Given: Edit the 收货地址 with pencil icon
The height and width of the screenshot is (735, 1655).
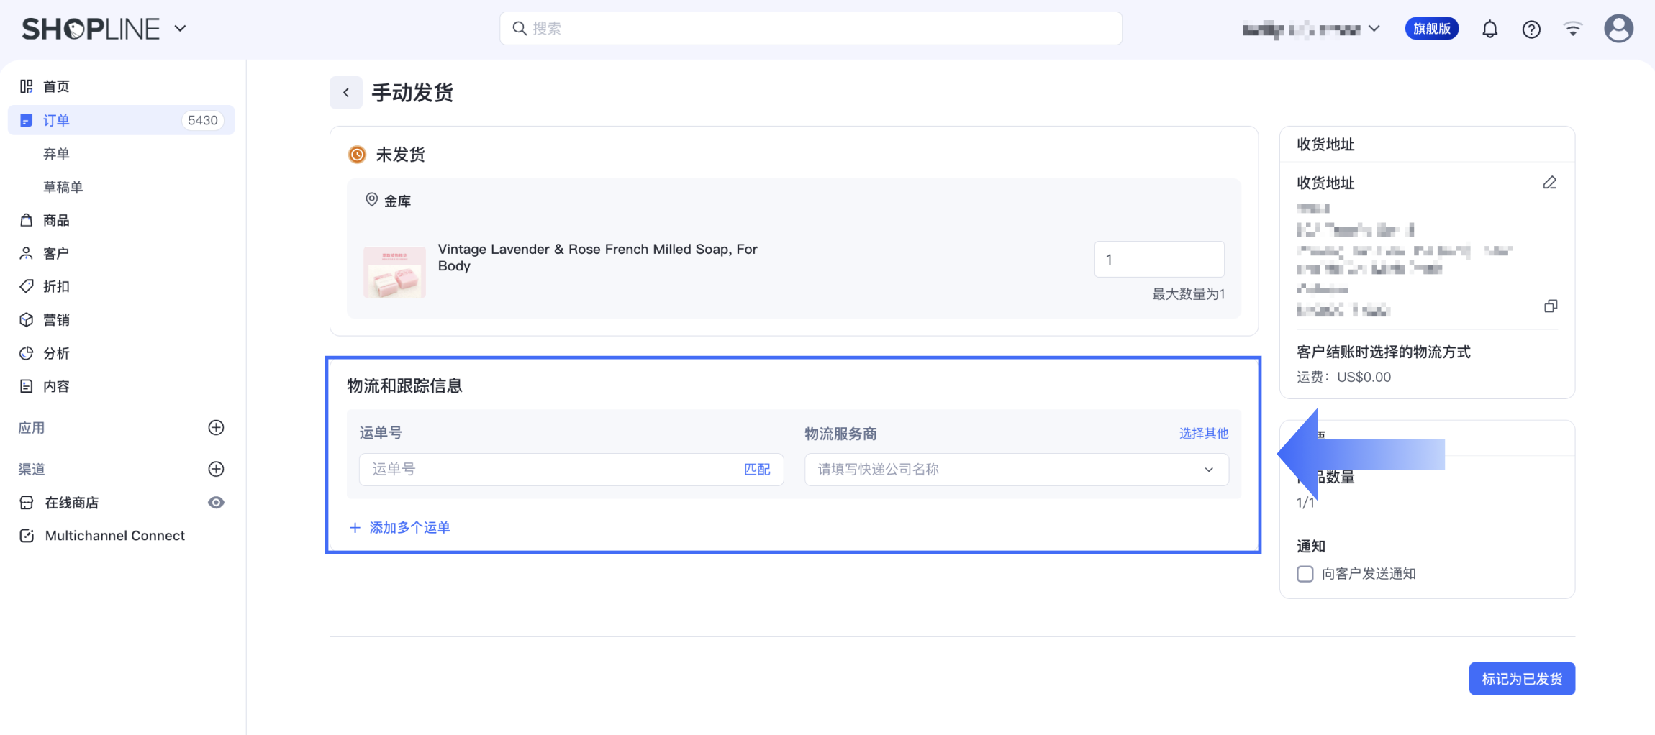Looking at the screenshot, I should tap(1550, 183).
